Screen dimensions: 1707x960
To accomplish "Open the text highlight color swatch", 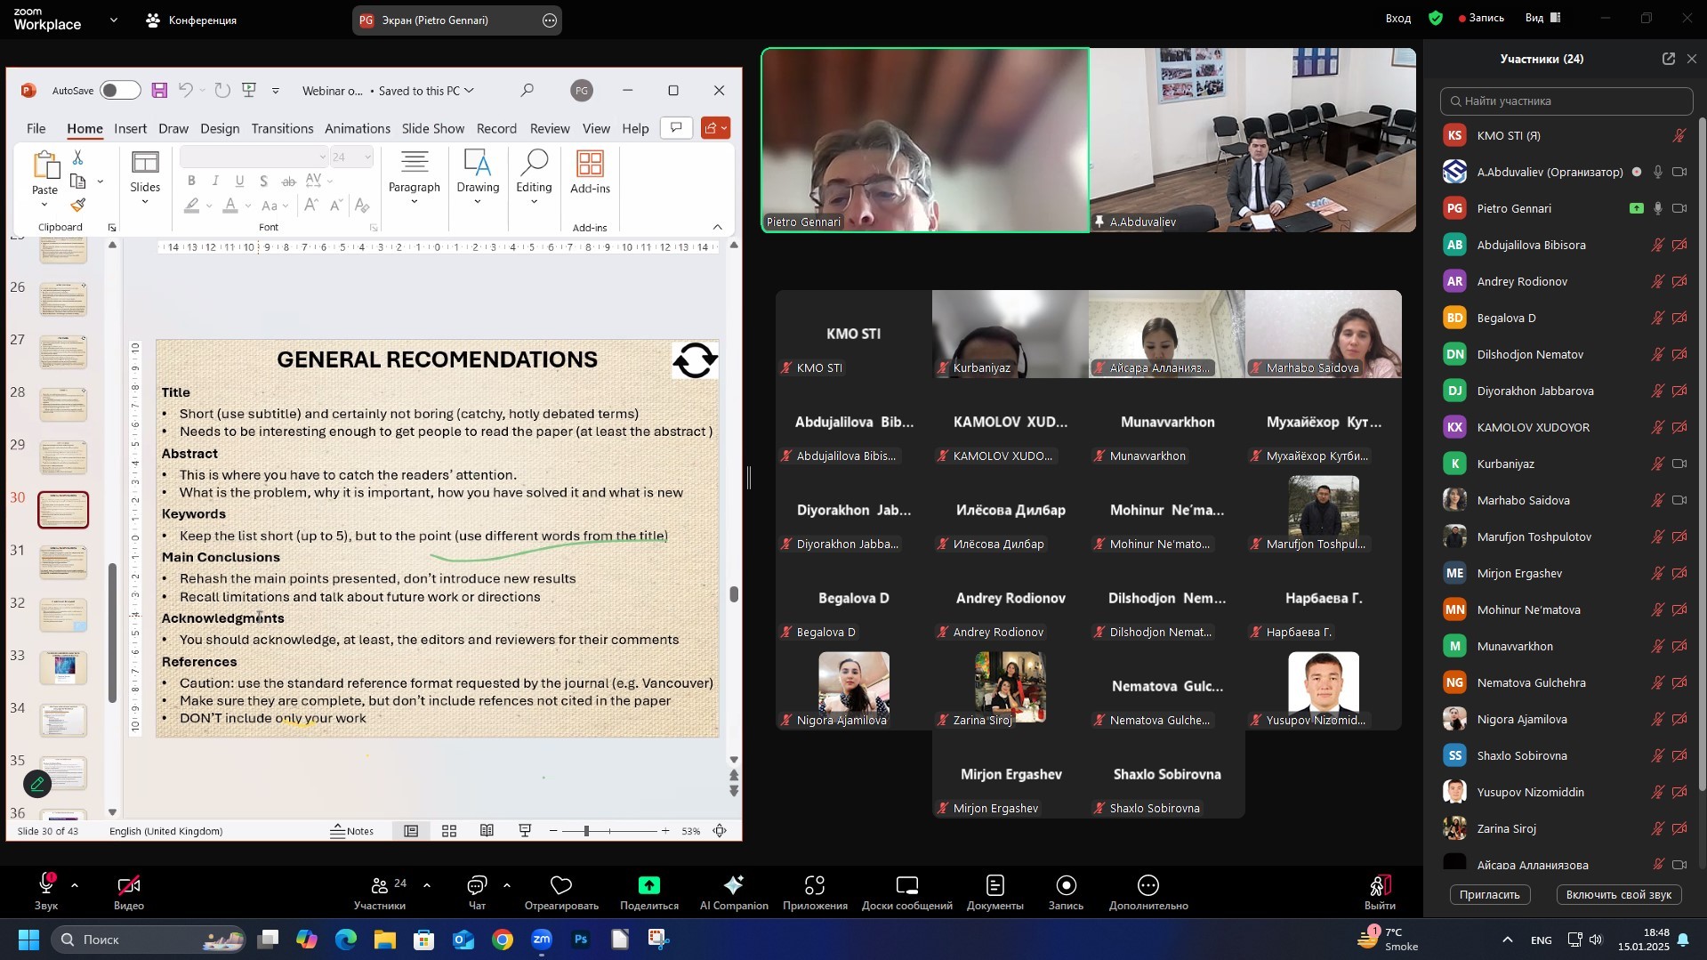I will pos(192,206).
